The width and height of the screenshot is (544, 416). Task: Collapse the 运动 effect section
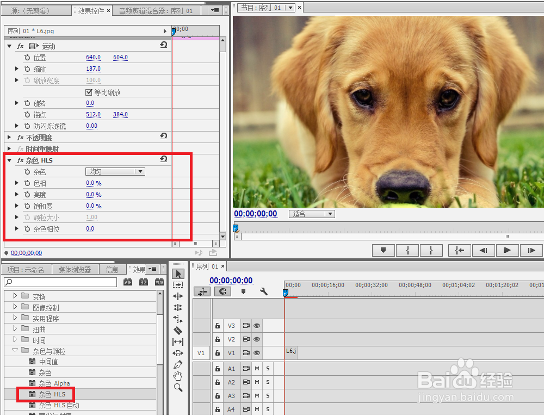pos(9,46)
